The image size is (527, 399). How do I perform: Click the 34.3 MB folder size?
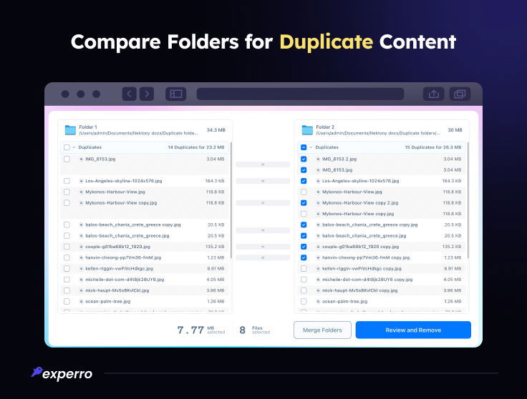click(216, 130)
